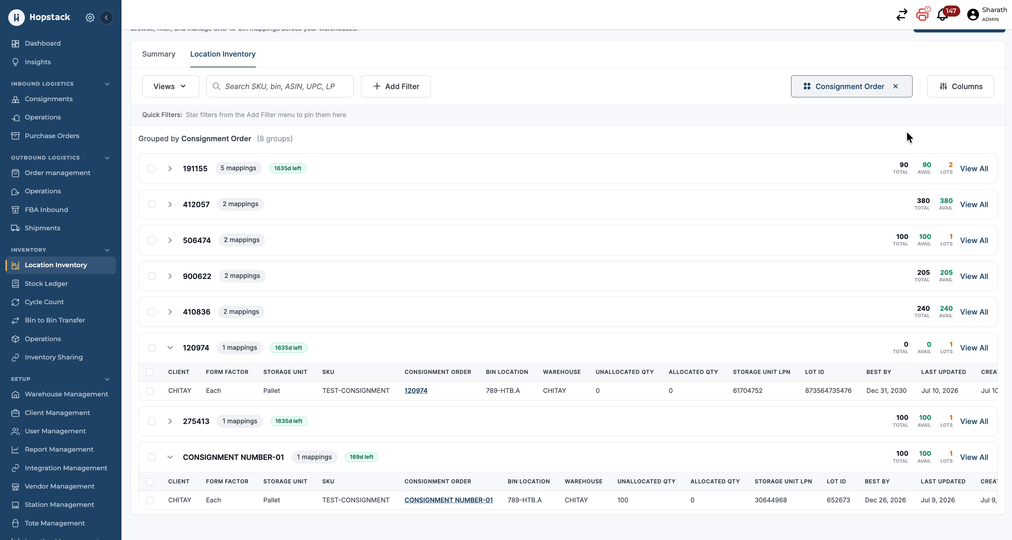Click the Consignment Order grouping chip
The height and width of the screenshot is (540, 1012).
point(851,86)
